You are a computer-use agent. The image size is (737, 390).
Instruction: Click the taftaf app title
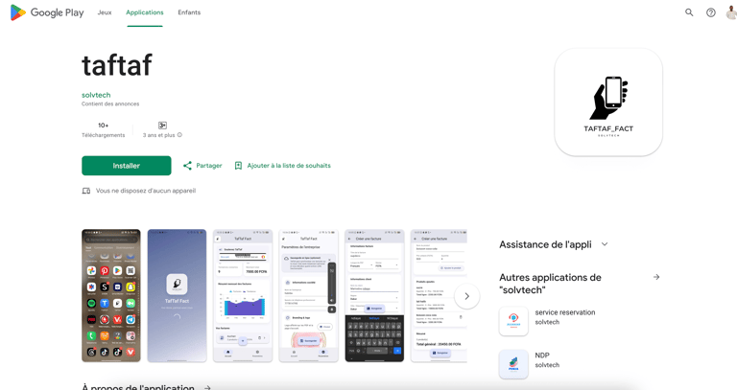pyautogui.click(x=117, y=65)
